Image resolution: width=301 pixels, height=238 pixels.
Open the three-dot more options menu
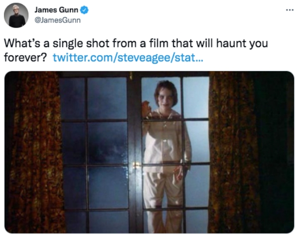coord(289,10)
